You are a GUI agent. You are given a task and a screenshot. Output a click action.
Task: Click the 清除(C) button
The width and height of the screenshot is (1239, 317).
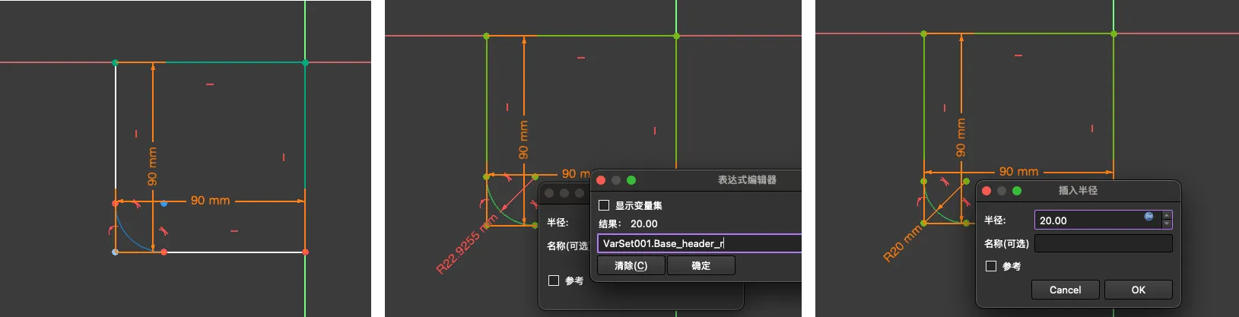[x=631, y=265]
